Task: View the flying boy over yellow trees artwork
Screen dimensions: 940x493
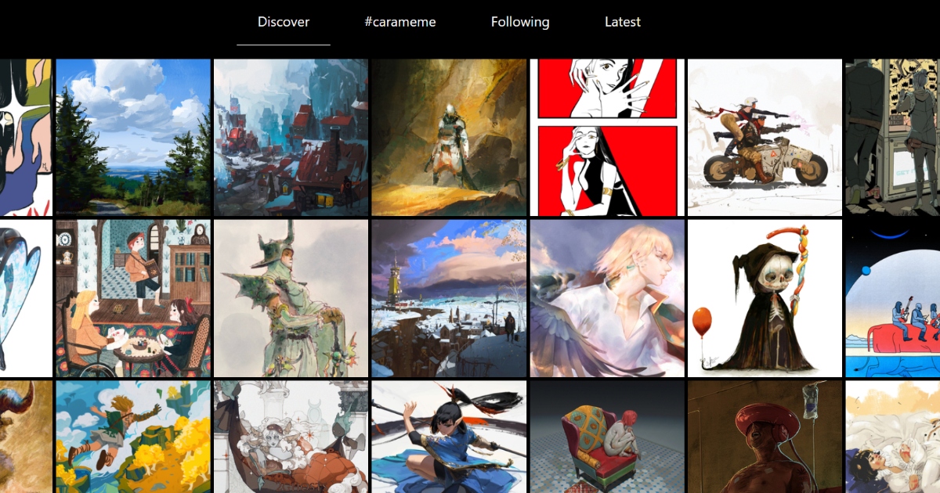Action: pos(133,437)
